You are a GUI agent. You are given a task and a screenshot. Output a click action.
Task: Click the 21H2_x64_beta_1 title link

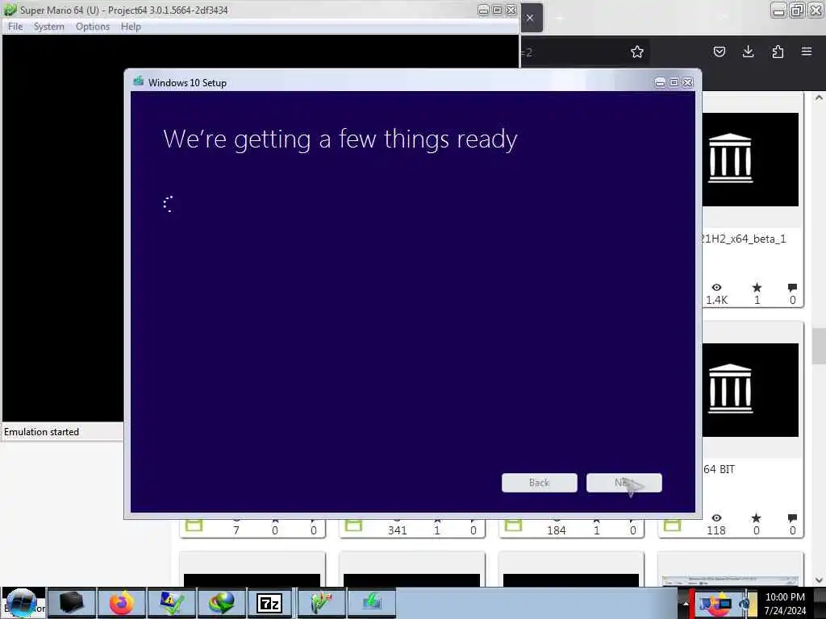(x=745, y=239)
